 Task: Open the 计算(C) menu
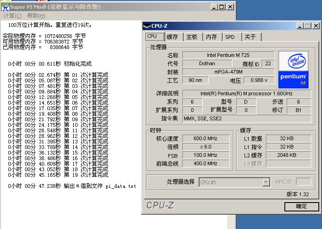tap(13, 16)
